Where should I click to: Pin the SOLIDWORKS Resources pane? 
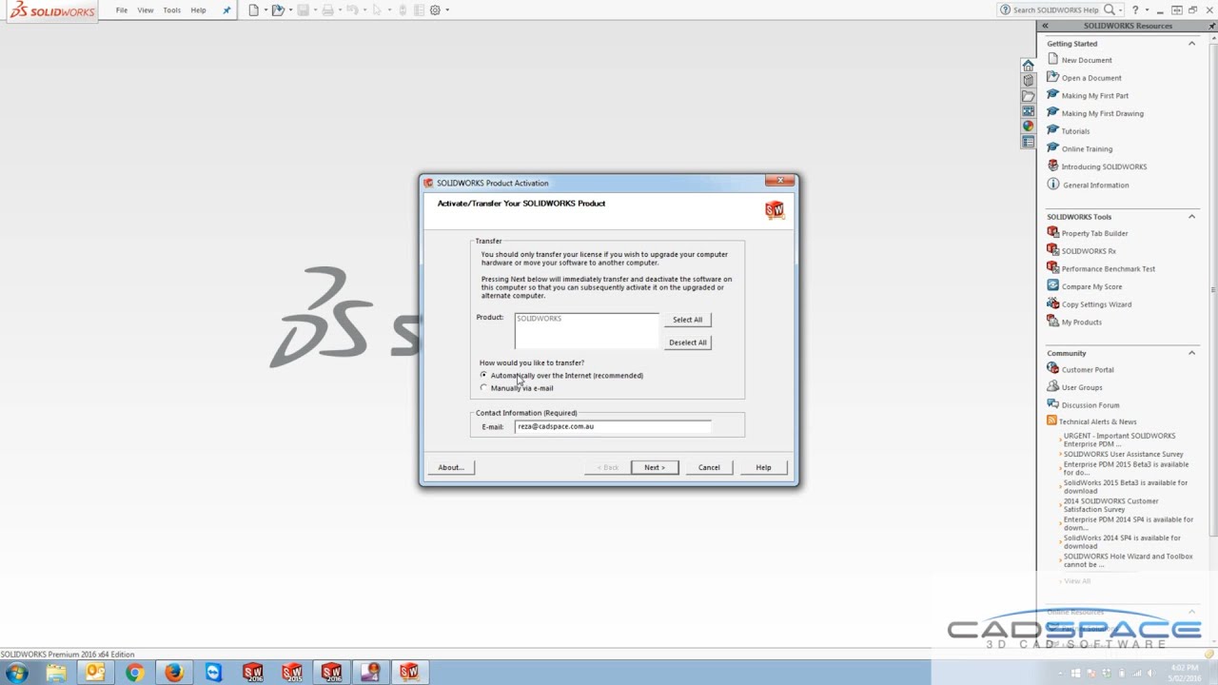pos(1211,26)
